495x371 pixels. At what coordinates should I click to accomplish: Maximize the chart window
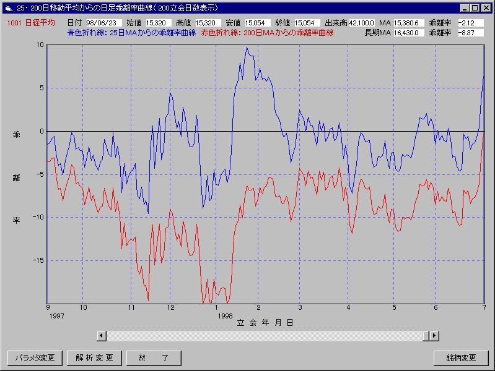475,8
